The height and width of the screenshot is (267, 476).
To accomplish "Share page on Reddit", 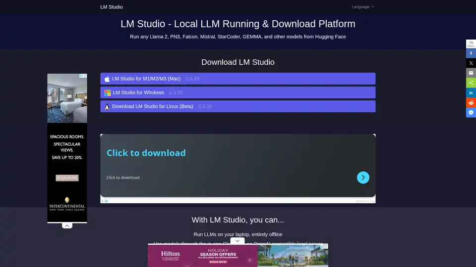I will [x=471, y=103].
